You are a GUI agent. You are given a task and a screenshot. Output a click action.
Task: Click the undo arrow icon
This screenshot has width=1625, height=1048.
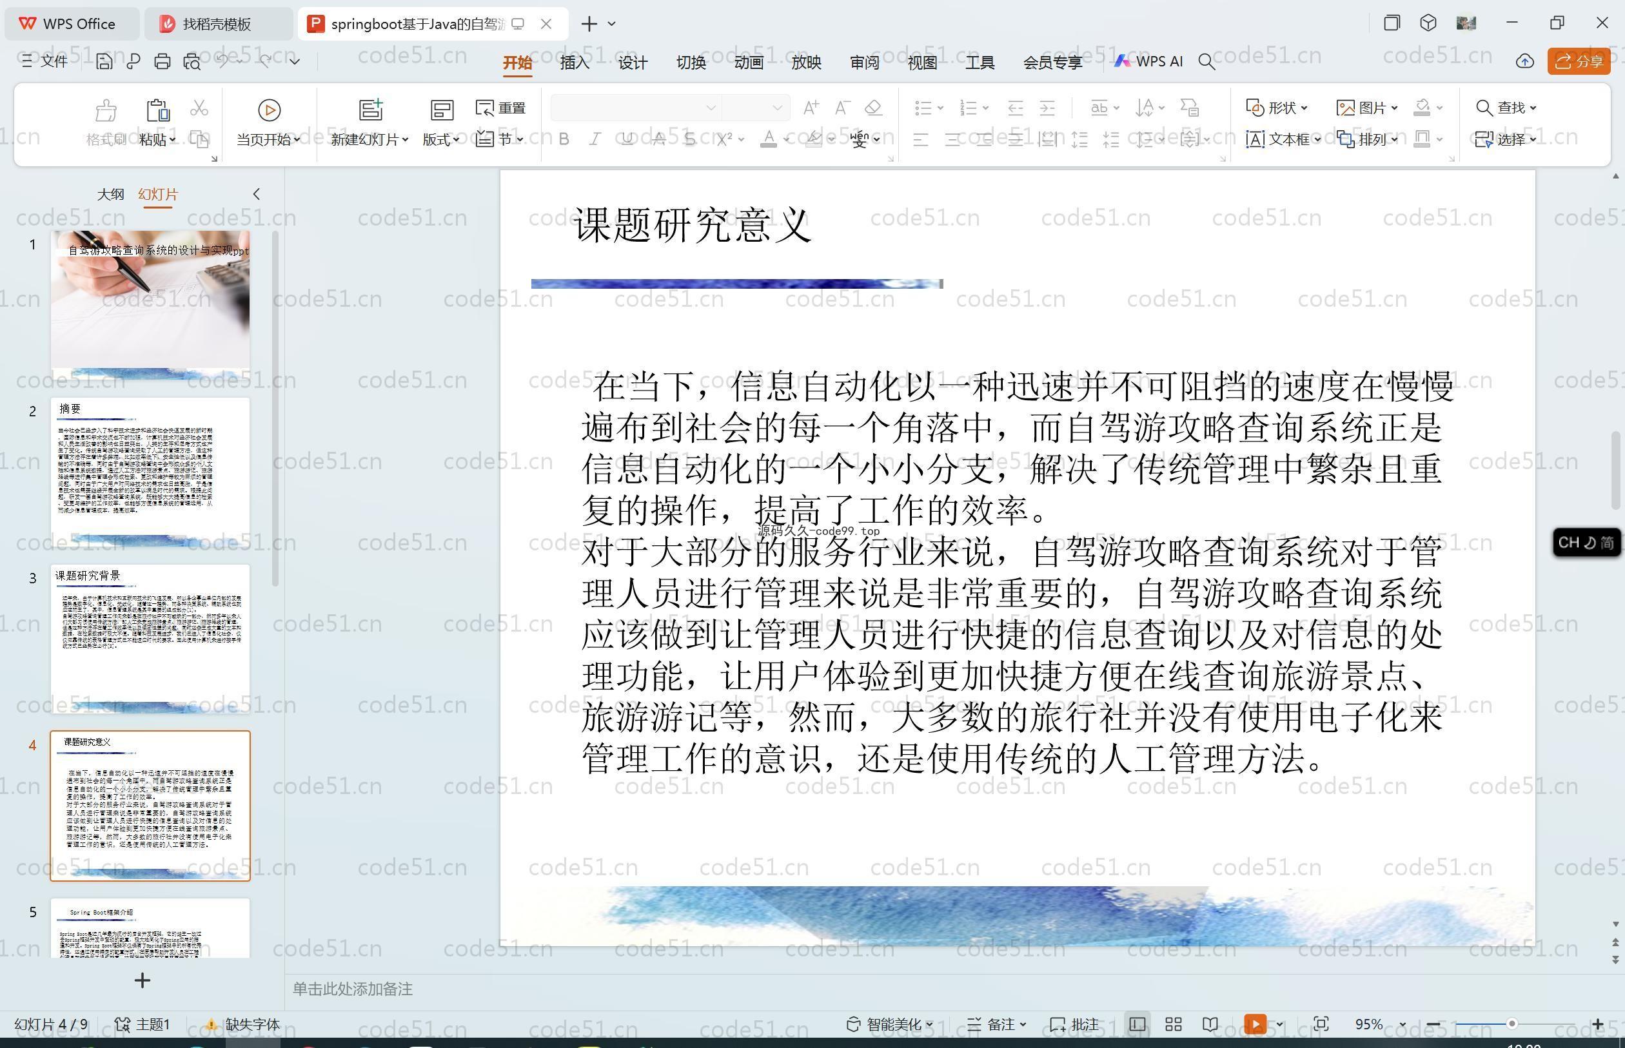pos(222,61)
